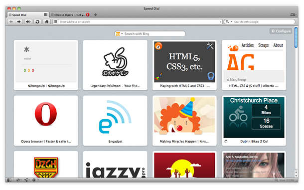The image size is (304, 190).
Task: Switch to the Choose Opera tab
Action: 70,15
